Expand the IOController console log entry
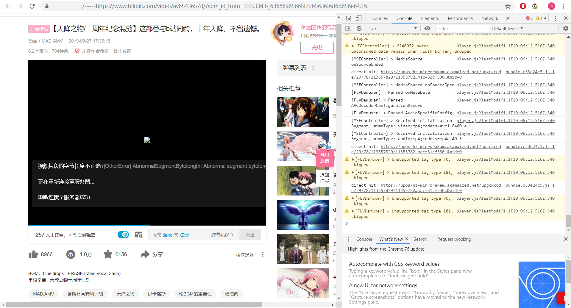The height and width of the screenshot is (308, 571). point(353,46)
